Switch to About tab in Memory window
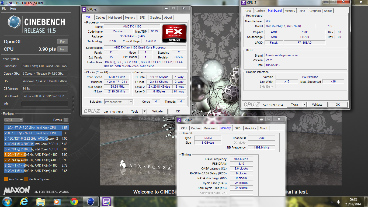This screenshot has height=207, width=368. tap(263, 128)
